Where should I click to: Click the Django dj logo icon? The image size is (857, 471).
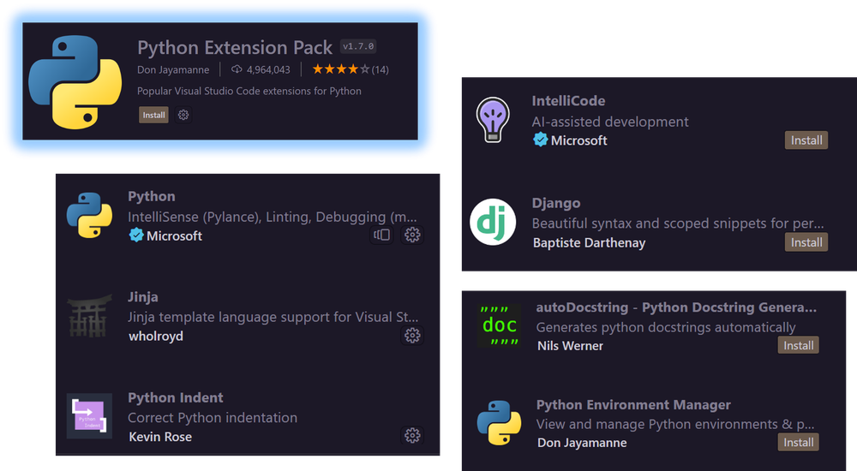(x=493, y=222)
